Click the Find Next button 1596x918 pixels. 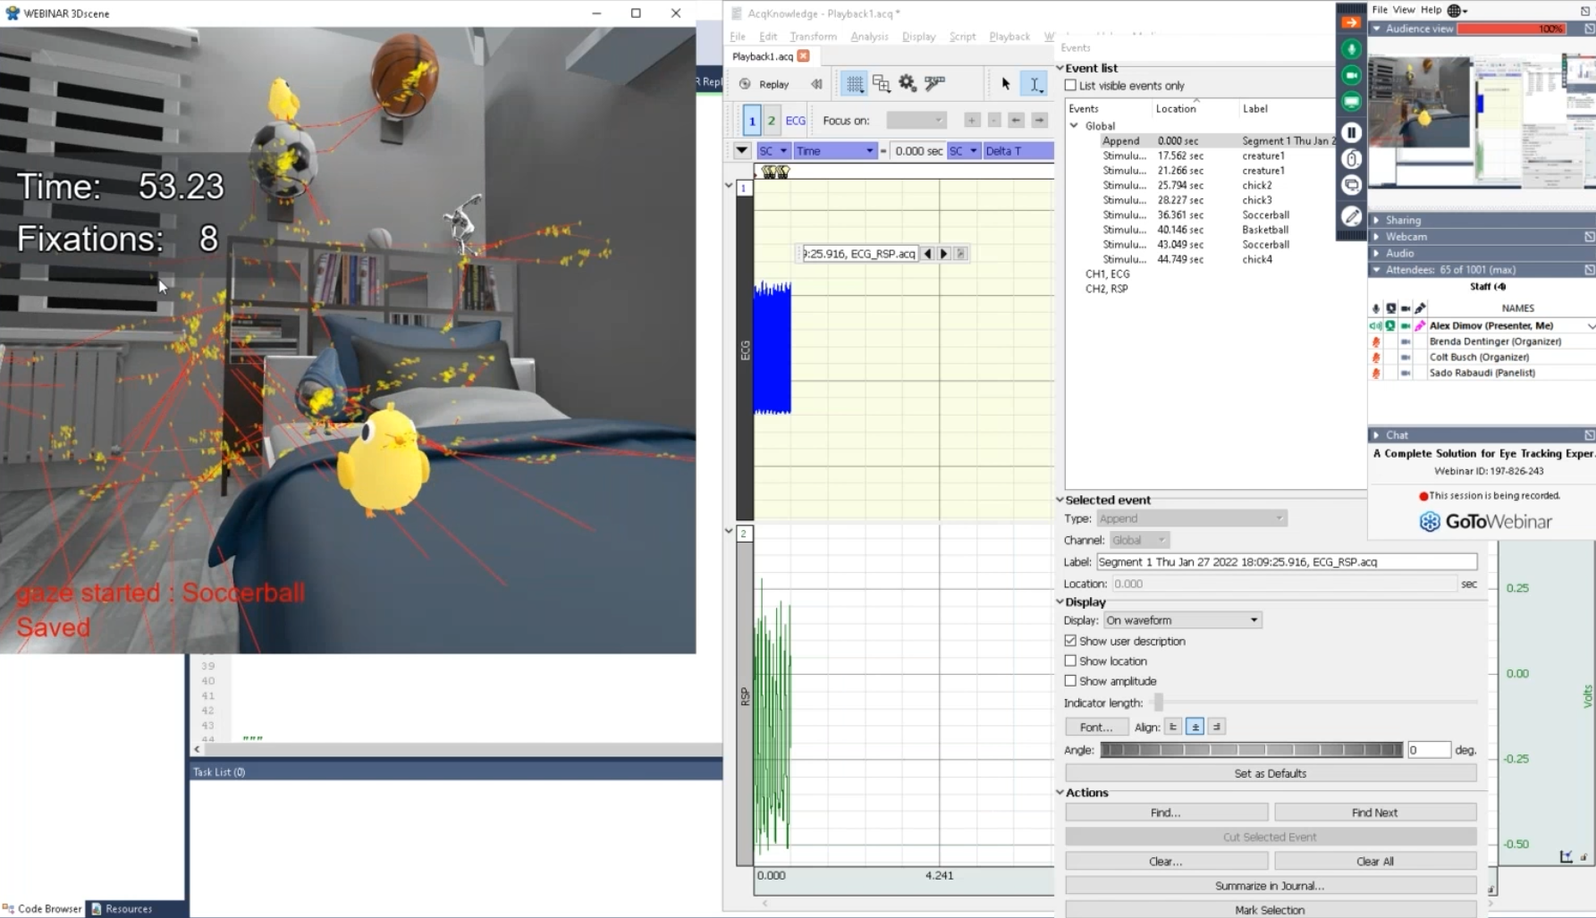pyautogui.click(x=1374, y=812)
